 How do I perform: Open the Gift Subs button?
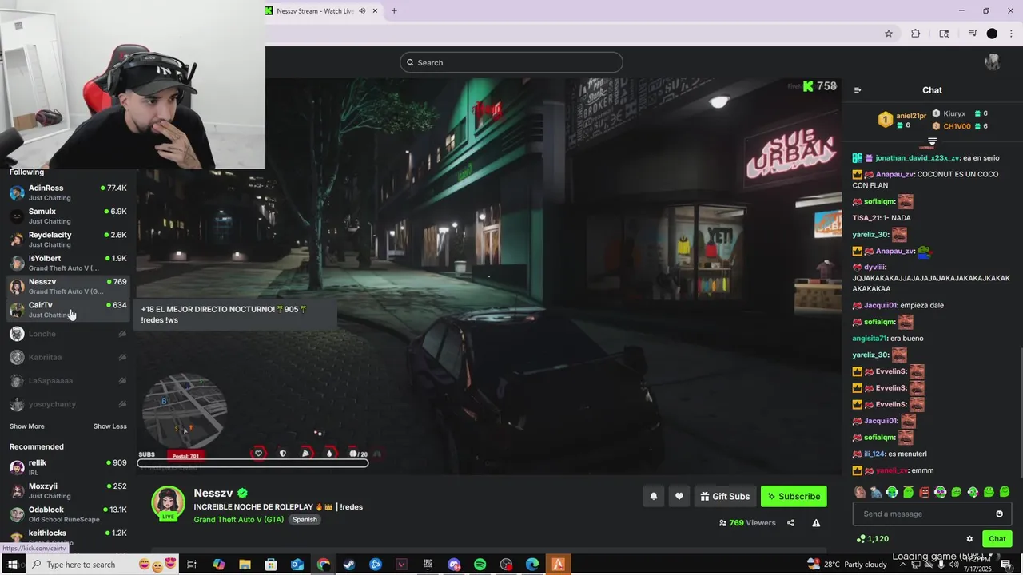click(725, 496)
